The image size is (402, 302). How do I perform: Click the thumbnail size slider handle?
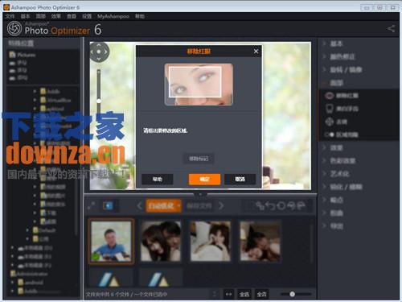[293, 294]
